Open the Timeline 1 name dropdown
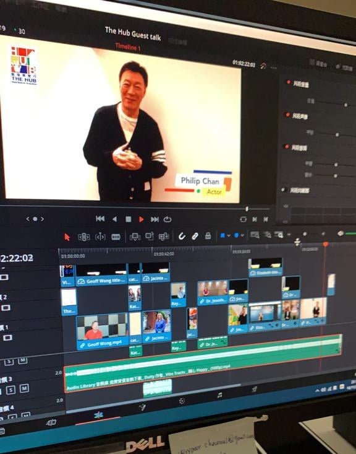This screenshot has height=454, width=356. tap(128, 46)
